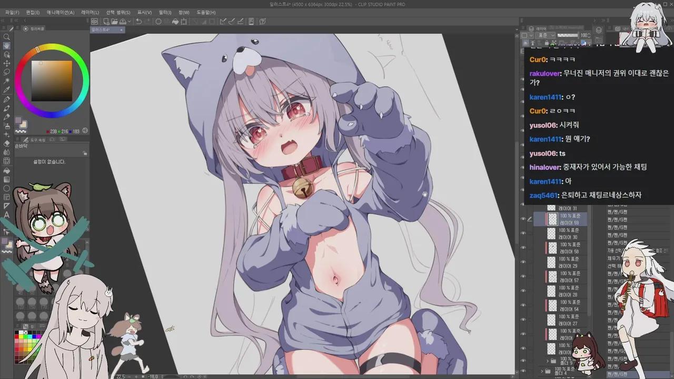This screenshot has height=379, width=674.
Task: Select the Eyedropper tool
Action: point(7,89)
